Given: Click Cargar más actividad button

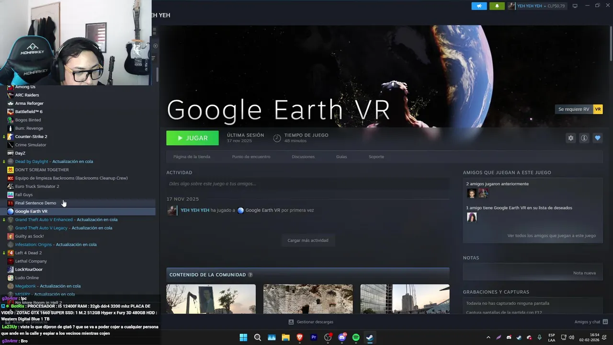Looking at the screenshot, I should 308,240.
